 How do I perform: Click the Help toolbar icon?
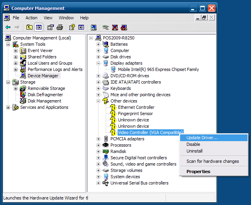(72, 27)
